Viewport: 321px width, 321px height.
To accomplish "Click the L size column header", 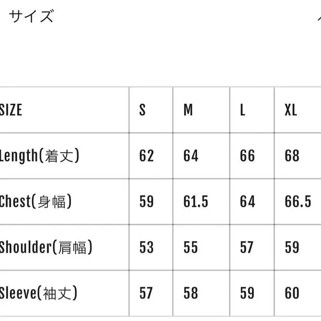I will tap(242, 110).
